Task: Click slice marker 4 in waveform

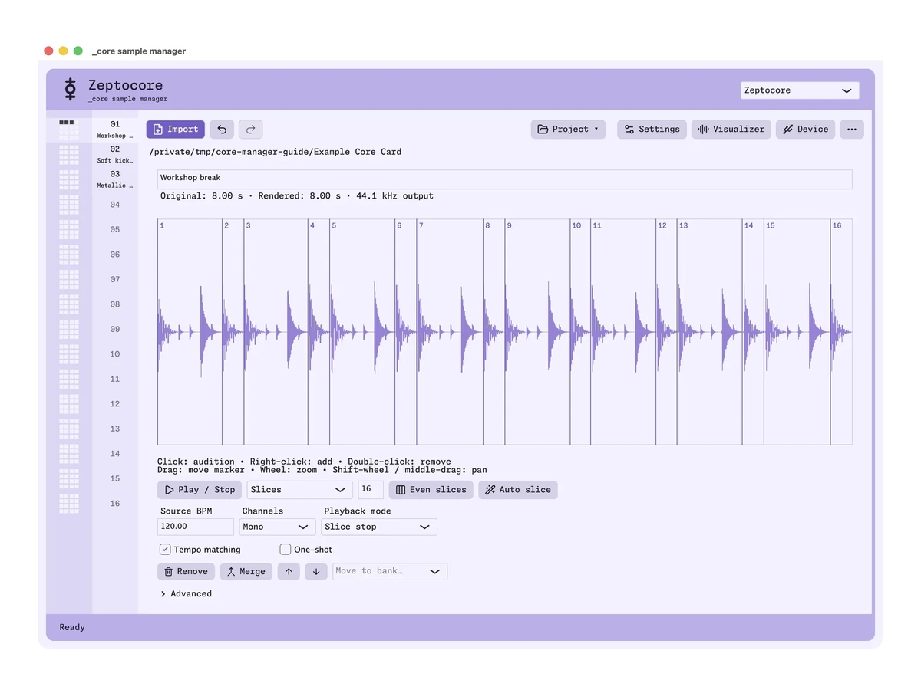Action: (312, 225)
